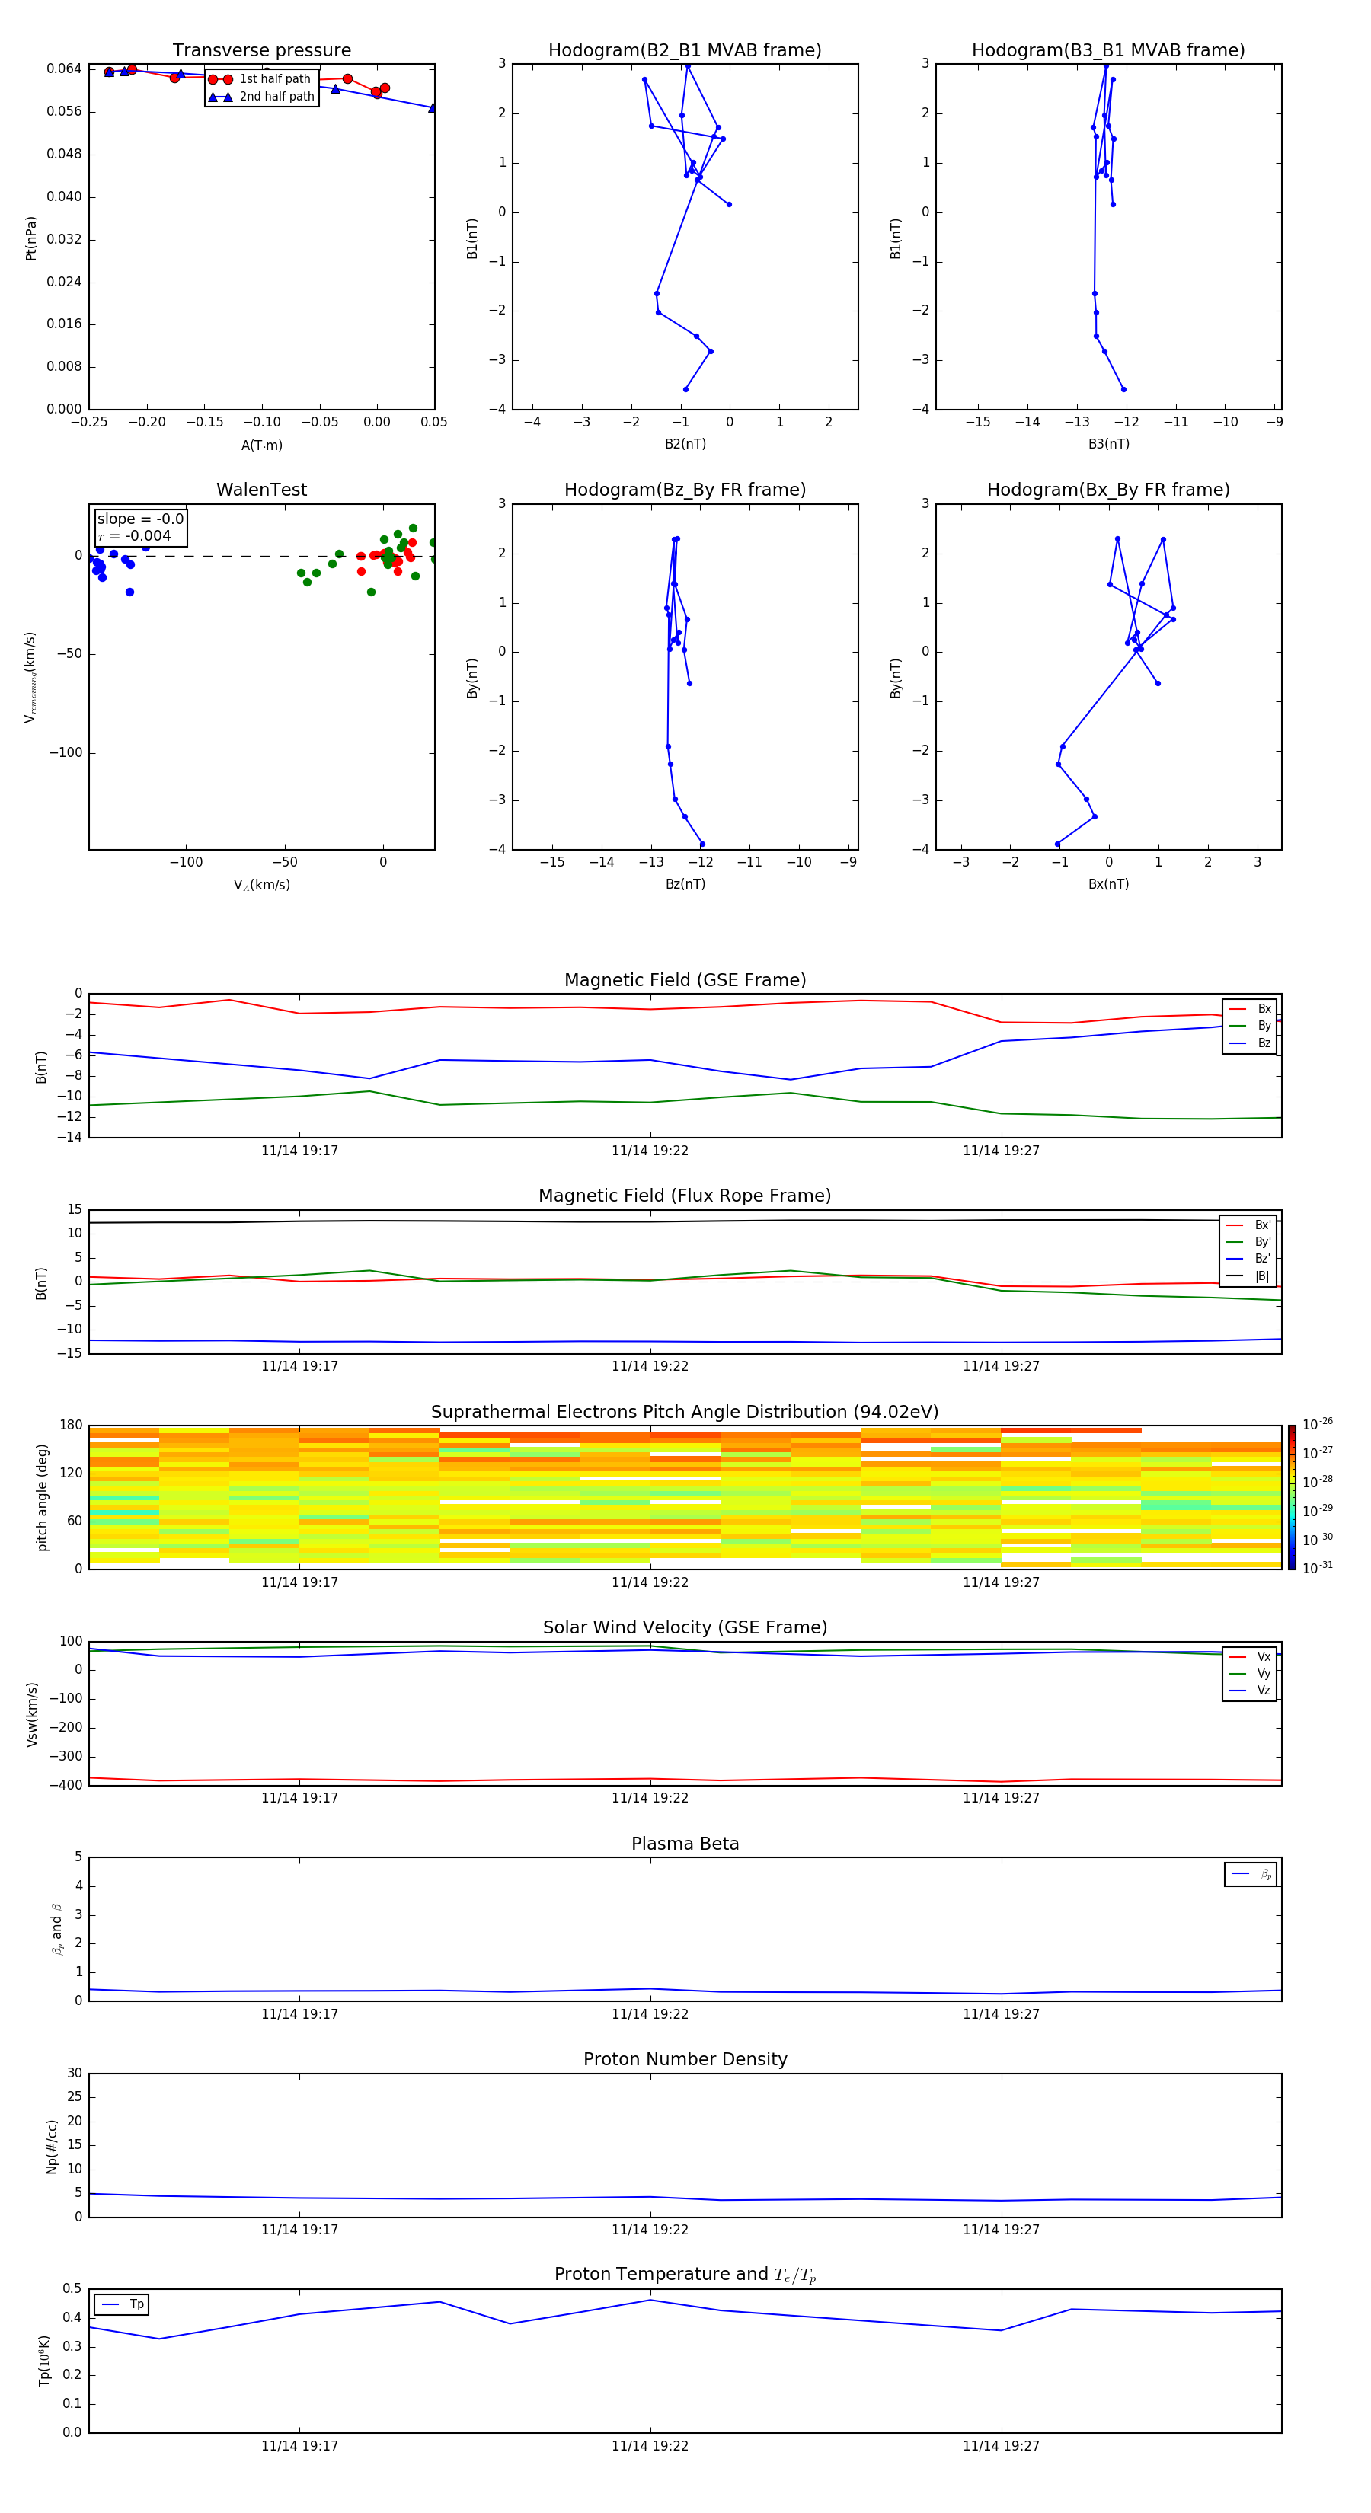Select "Bz" in the GSE magnetic field legend

(x=1250, y=1043)
